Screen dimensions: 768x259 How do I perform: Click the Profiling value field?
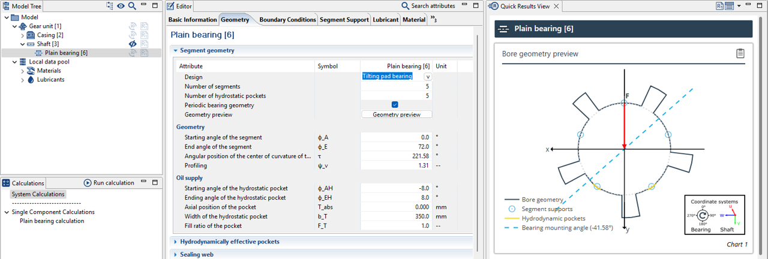click(x=396, y=165)
